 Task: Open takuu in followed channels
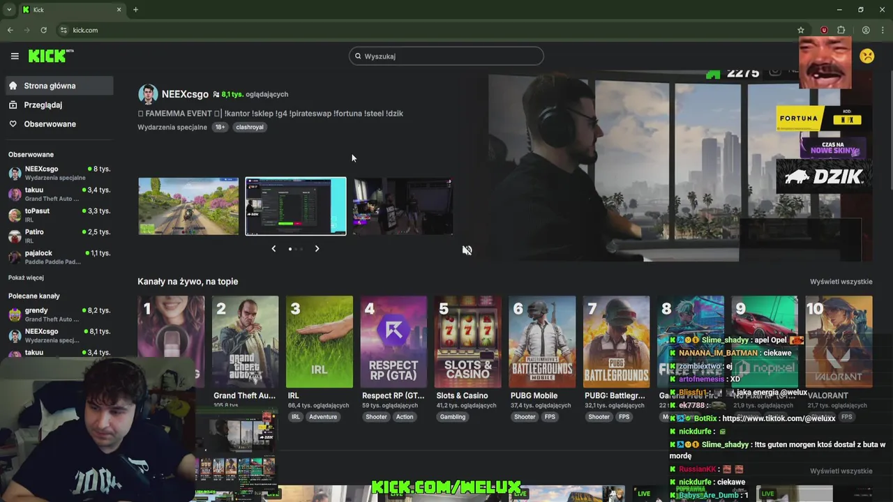[x=59, y=194]
